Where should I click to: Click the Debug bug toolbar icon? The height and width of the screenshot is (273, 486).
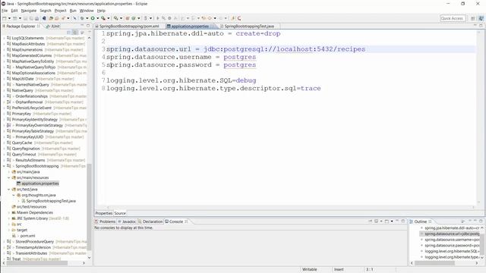click(x=82, y=18)
